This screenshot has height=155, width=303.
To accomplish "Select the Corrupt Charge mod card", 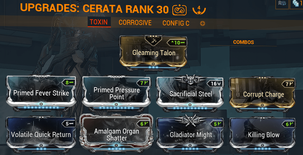I will click(263, 94).
